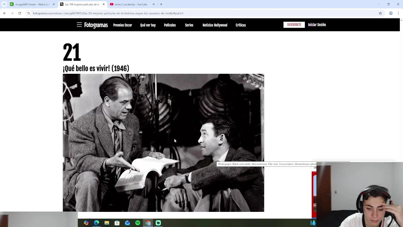Click the ¡Qué bello es vivir! photo

click(x=163, y=143)
